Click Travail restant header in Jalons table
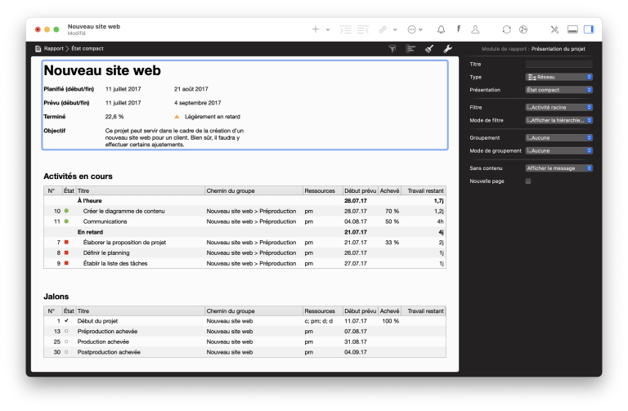The height and width of the screenshot is (411, 628). pyautogui.click(x=425, y=311)
